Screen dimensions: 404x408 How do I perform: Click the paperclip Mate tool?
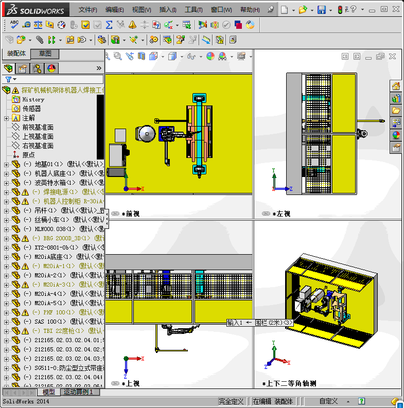pyautogui.click(x=40, y=40)
